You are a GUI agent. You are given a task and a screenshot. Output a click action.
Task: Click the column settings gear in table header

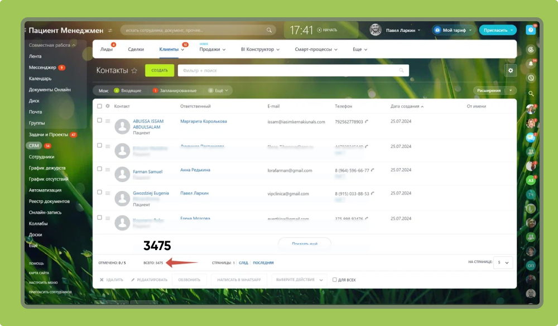(x=108, y=106)
